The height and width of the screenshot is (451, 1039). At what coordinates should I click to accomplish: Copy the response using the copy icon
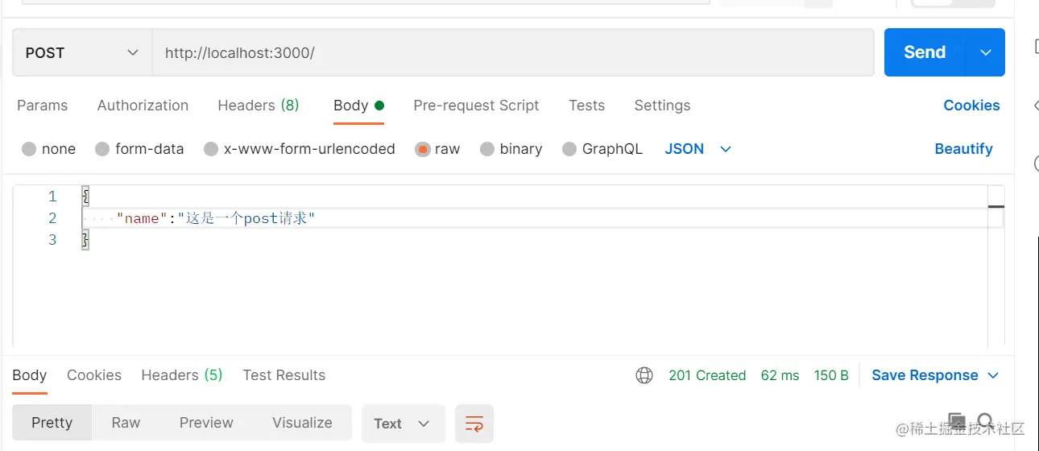(957, 420)
